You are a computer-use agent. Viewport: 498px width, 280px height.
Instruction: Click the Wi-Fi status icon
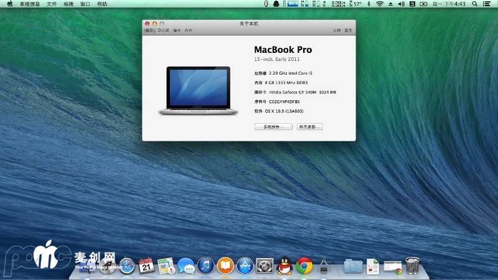379,4
